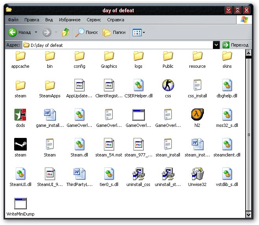Click the scrollbar up arrow
Screen dimensions: 259x225
248,53
